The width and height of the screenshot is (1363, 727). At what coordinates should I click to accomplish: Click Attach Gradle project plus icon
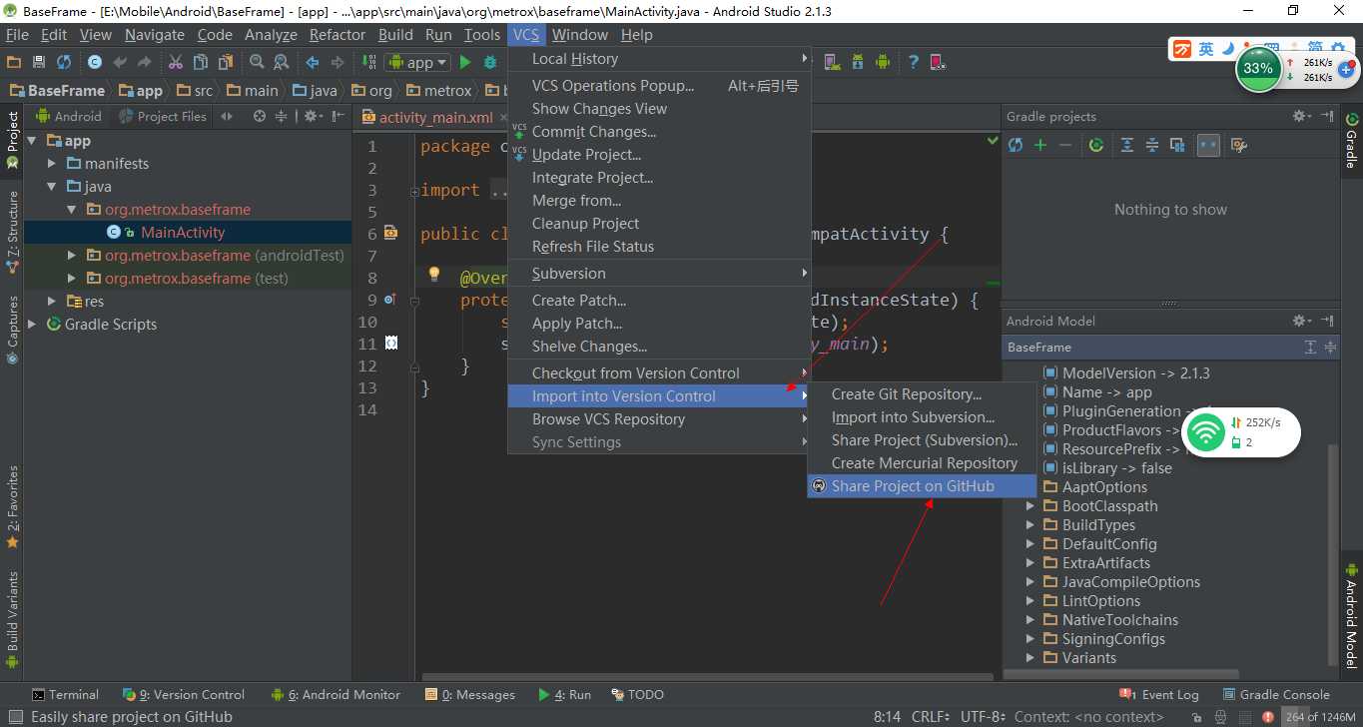(x=1040, y=145)
